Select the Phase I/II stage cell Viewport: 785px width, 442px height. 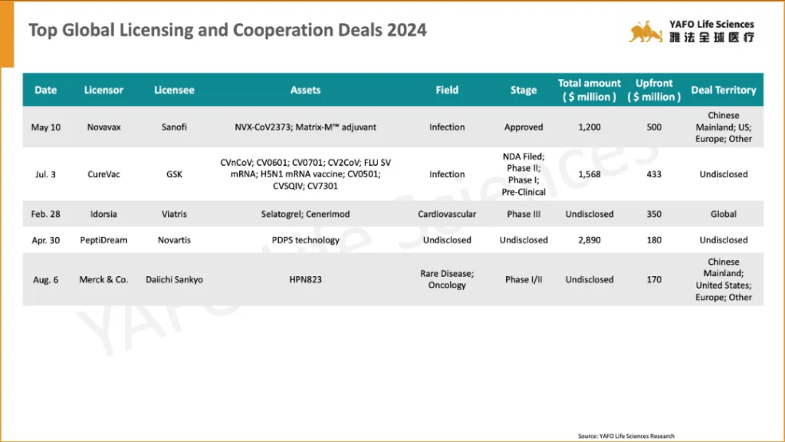click(524, 280)
